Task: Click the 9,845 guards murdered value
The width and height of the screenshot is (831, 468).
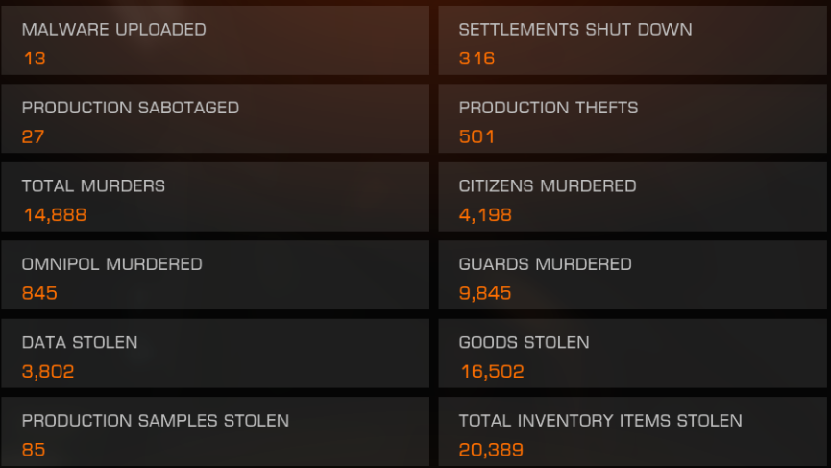Action: coord(485,293)
